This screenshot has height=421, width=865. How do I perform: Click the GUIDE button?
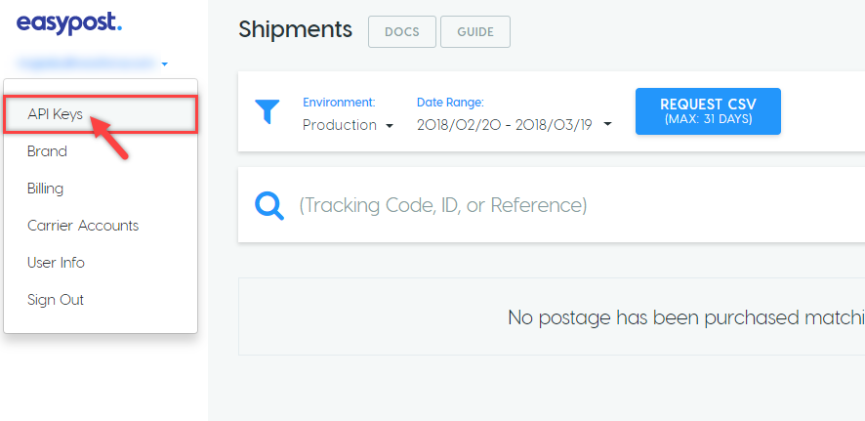pos(475,32)
